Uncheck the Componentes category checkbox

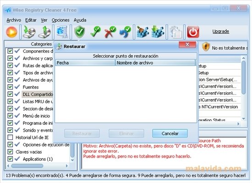click(10, 51)
